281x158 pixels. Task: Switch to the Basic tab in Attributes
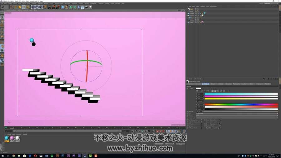pos(190,84)
